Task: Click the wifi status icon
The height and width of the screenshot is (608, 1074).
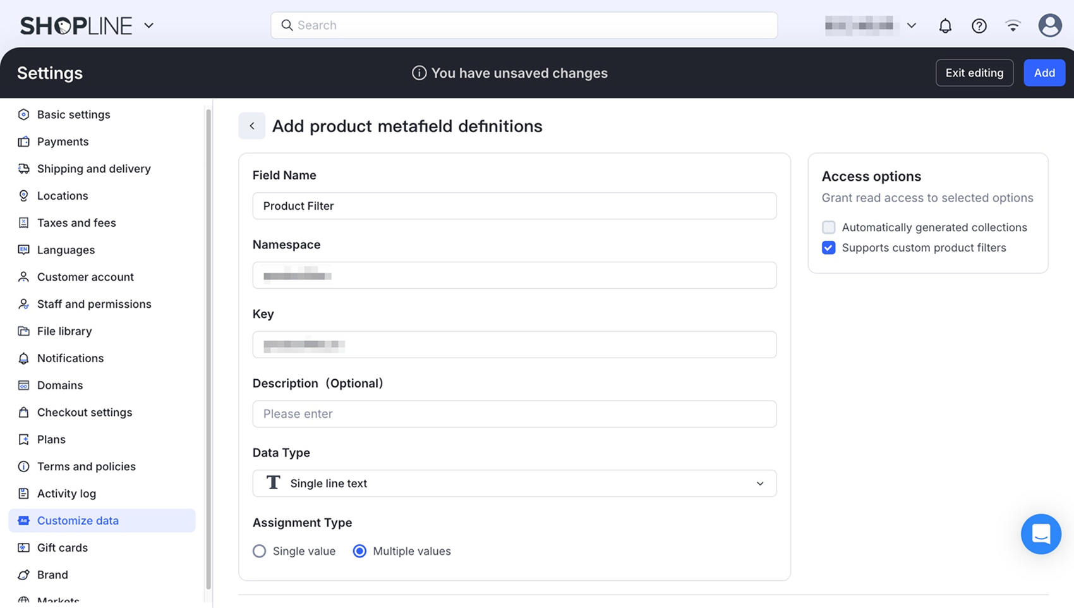Action: click(x=1013, y=26)
